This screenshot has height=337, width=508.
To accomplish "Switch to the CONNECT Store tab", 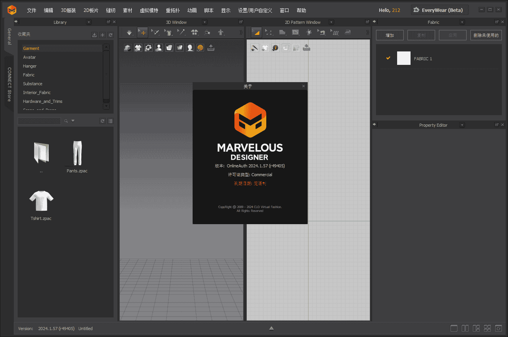I will (9, 84).
